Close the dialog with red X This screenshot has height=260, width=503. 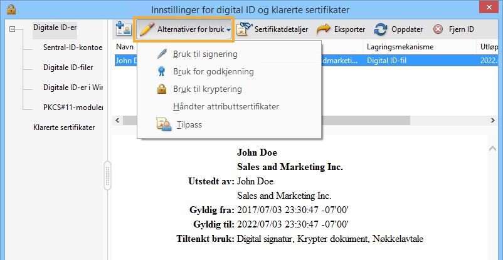(489, 7)
